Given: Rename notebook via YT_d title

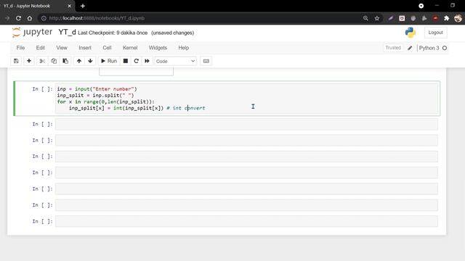Looking at the screenshot, I should pos(67,32).
